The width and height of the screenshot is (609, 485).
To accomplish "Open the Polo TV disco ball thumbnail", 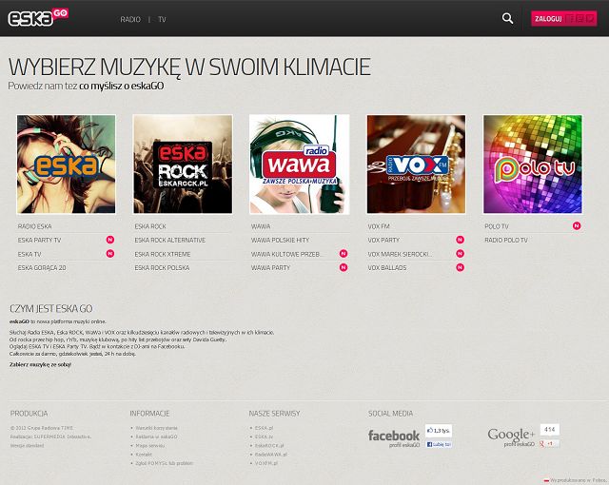I will [x=533, y=165].
